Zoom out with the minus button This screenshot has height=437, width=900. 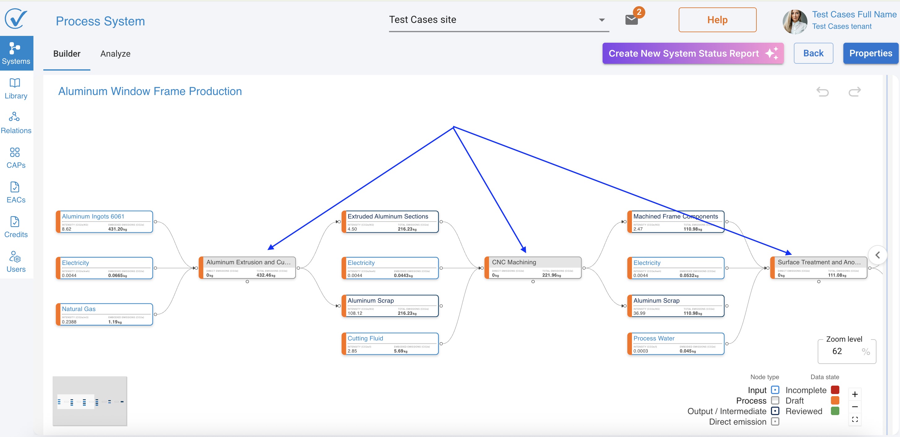(x=855, y=407)
